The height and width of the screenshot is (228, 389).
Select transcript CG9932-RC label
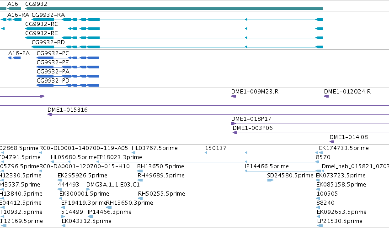click(x=42, y=24)
